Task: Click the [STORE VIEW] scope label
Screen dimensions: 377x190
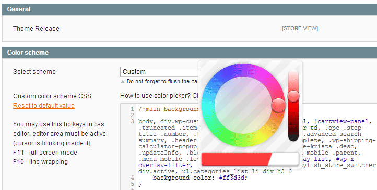Action: point(300,28)
